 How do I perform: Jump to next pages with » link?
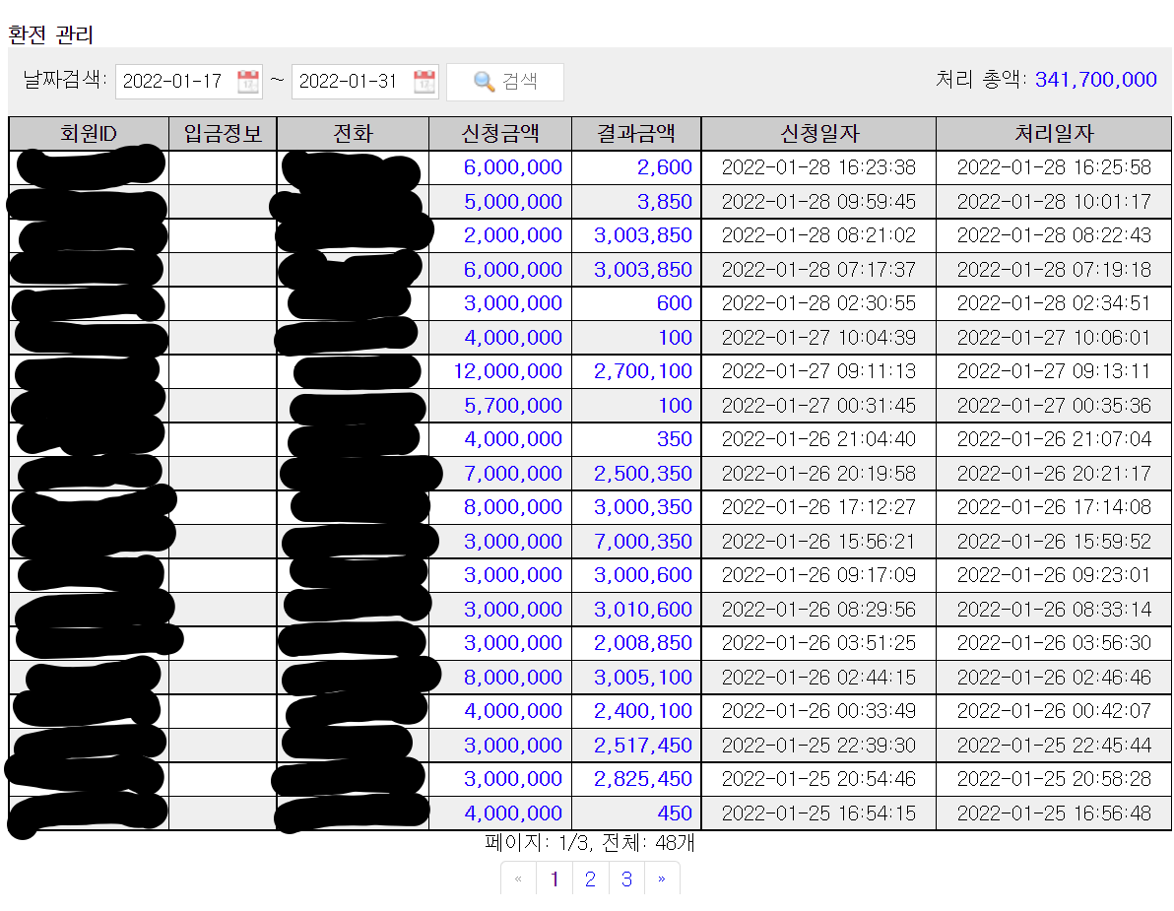662,878
